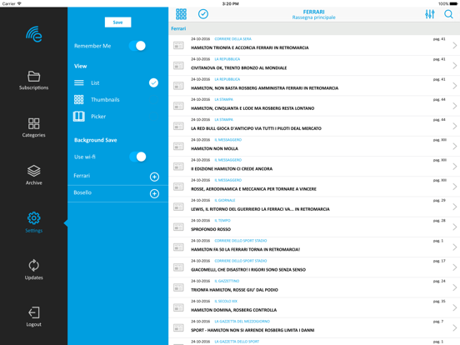This screenshot has width=460, height=345.
Task: Tap CORRIERE DELLA SERA source link
Action: pyautogui.click(x=232, y=38)
